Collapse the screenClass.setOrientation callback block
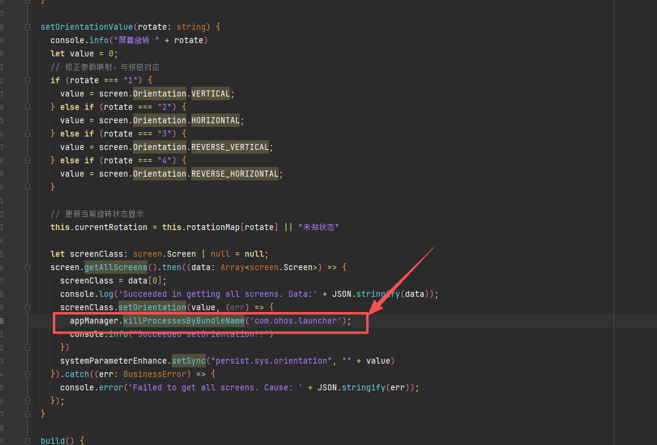Viewport: 657px width, 445px height. pyautogui.click(x=28, y=308)
